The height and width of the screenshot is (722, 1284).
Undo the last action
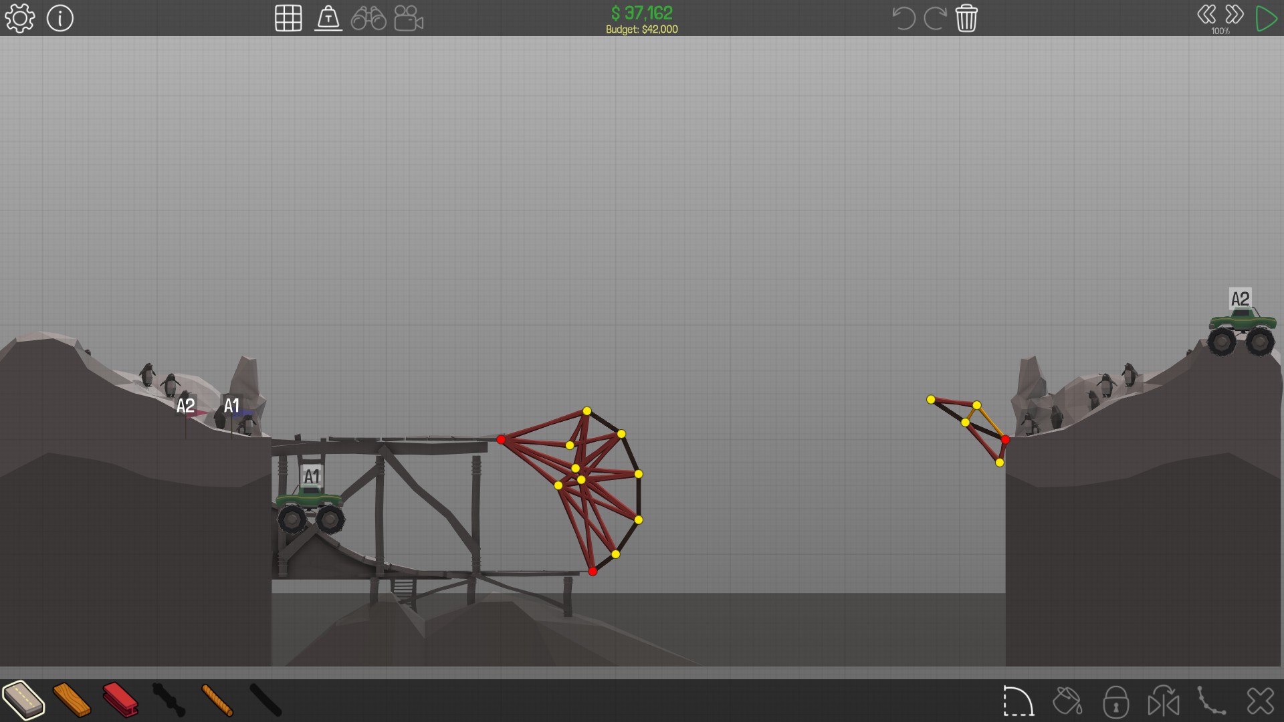tap(903, 18)
